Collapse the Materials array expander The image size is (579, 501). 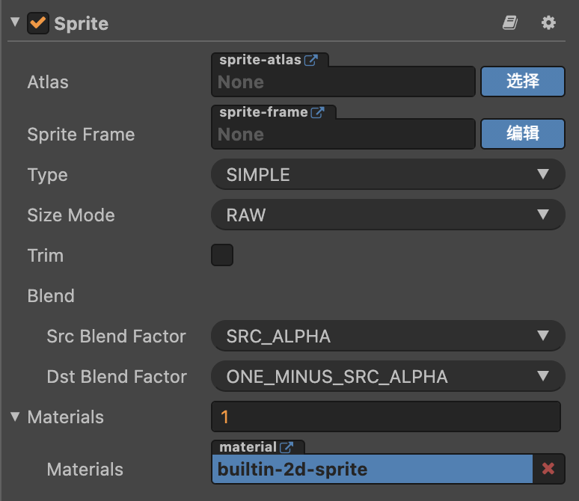click(15, 417)
